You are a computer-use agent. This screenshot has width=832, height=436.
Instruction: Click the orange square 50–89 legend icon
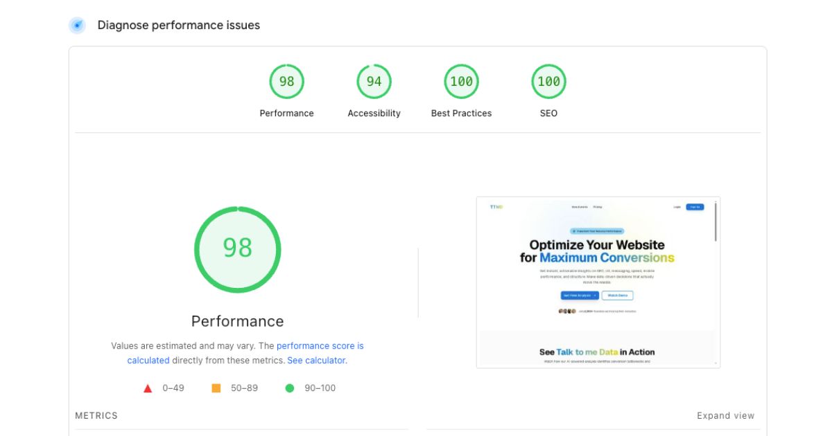(216, 388)
